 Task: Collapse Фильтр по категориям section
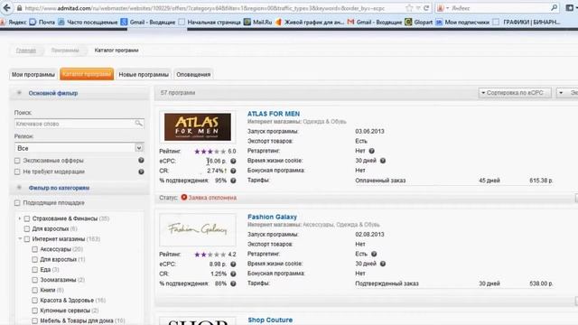click(19, 188)
